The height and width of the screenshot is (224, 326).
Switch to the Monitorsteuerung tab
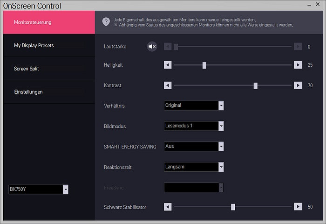point(49,22)
